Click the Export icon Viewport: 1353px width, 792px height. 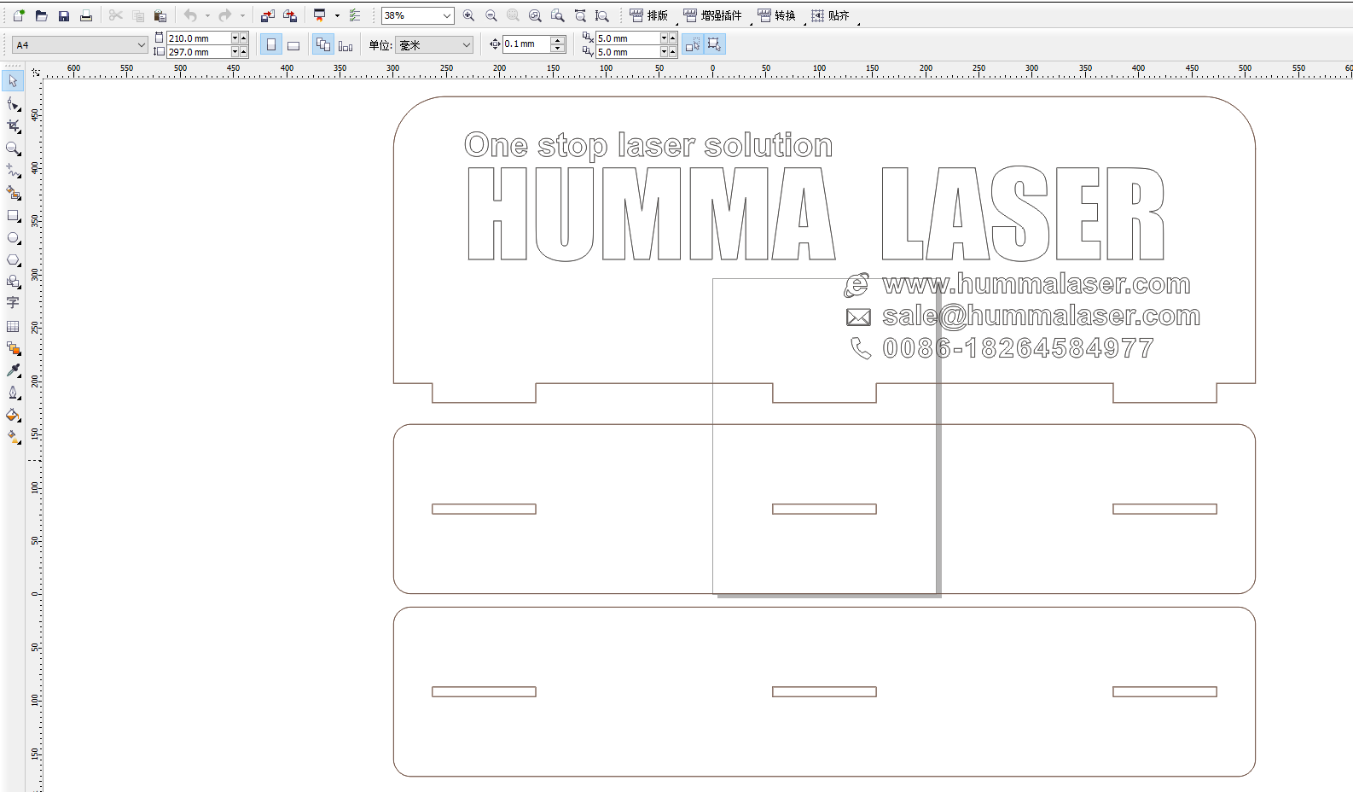(x=290, y=15)
